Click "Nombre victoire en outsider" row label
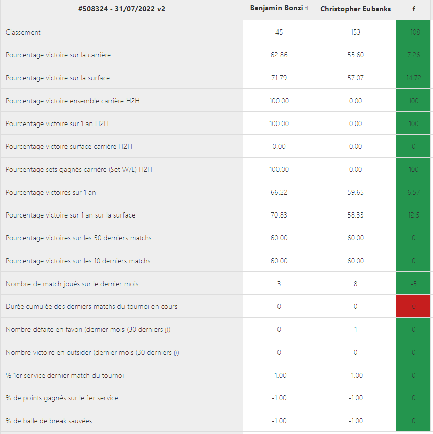The height and width of the screenshot is (434, 433). coord(92,353)
